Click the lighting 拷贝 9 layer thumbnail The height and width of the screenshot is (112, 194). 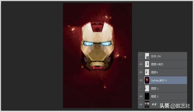[x=147, y=80]
